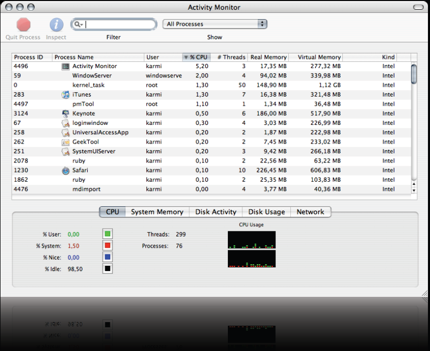Click the green % User color swatch
Viewport: 430px width, 351px height.
[107, 234]
